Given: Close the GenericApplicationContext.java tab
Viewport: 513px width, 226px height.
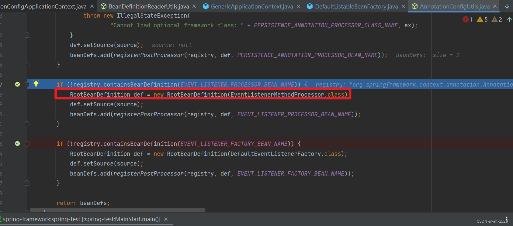Looking at the screenshot, I should [298, 6].
